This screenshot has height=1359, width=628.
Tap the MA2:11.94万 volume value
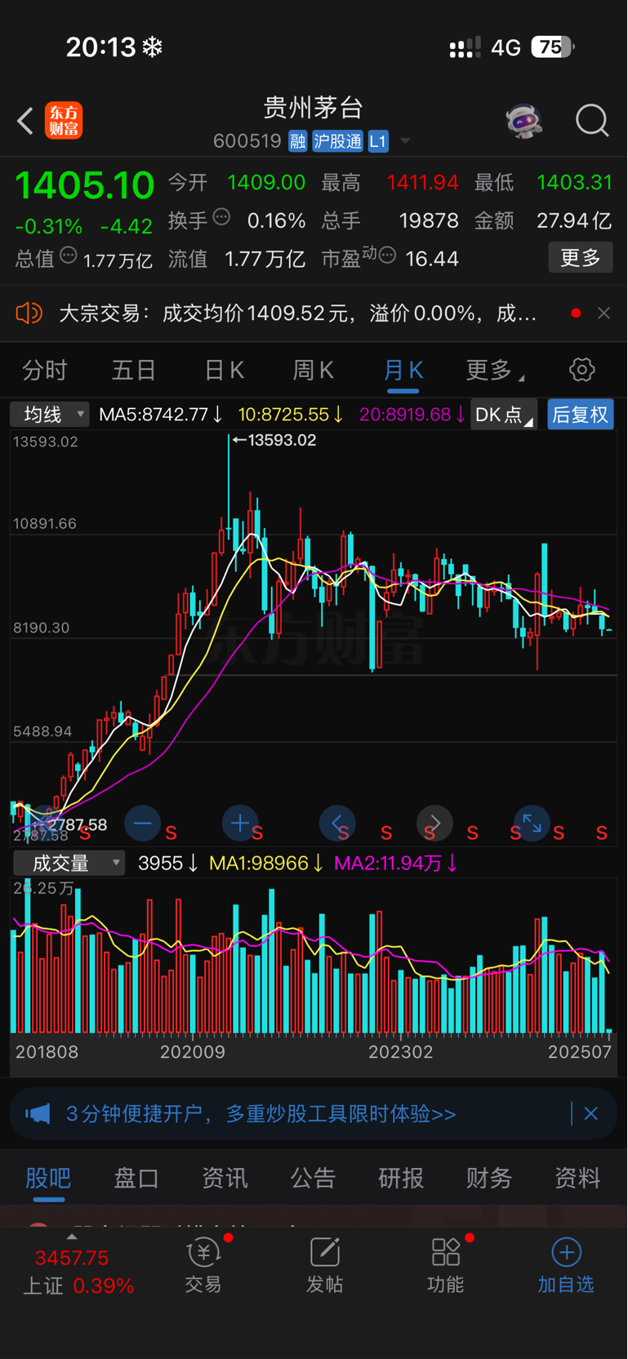pyautogui.click(x=396, y=863)
